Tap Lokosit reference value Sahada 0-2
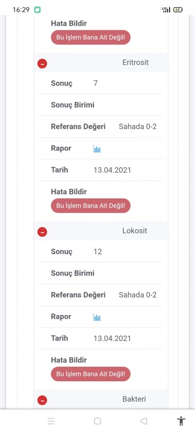The height and width of the screenshot is (433, 195). (138, 295)
